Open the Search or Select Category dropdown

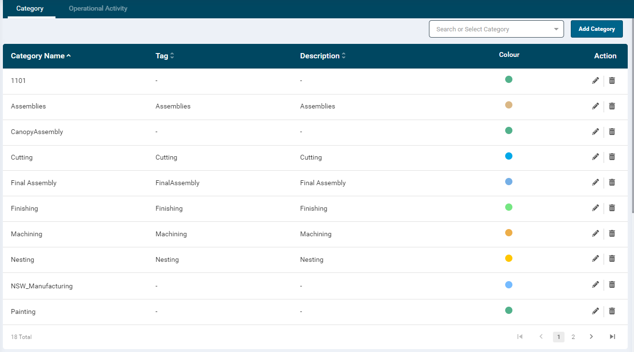click(x=496, y=29)
